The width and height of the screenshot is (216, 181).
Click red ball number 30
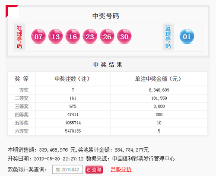(x=124, y=36)
